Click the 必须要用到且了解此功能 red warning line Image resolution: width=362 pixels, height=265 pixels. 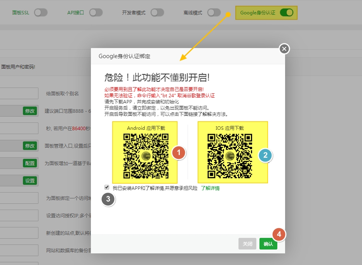click(154, 89)
